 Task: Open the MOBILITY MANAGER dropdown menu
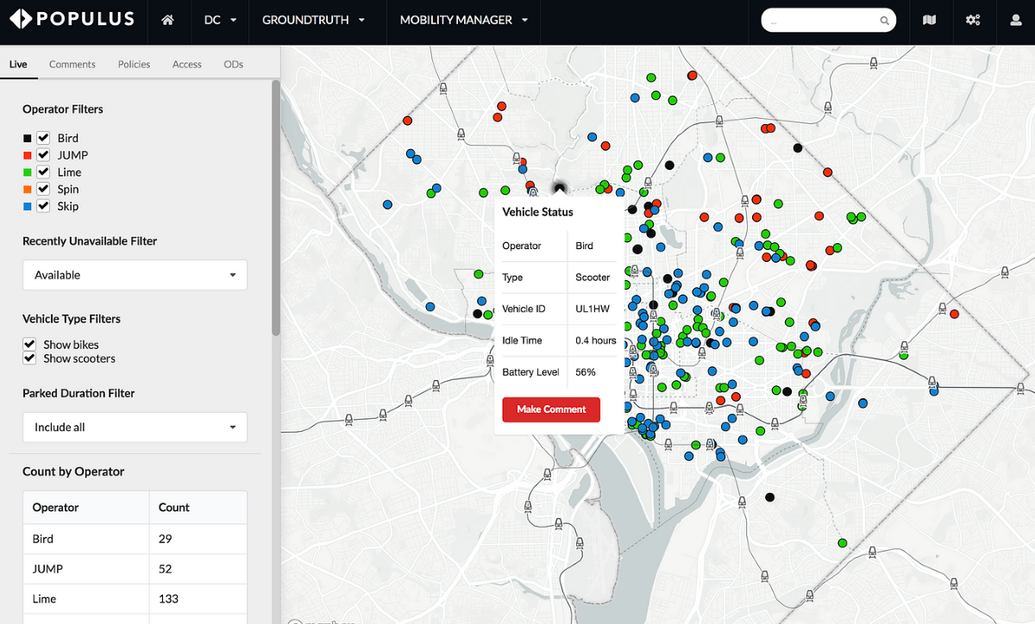point(463,20)
